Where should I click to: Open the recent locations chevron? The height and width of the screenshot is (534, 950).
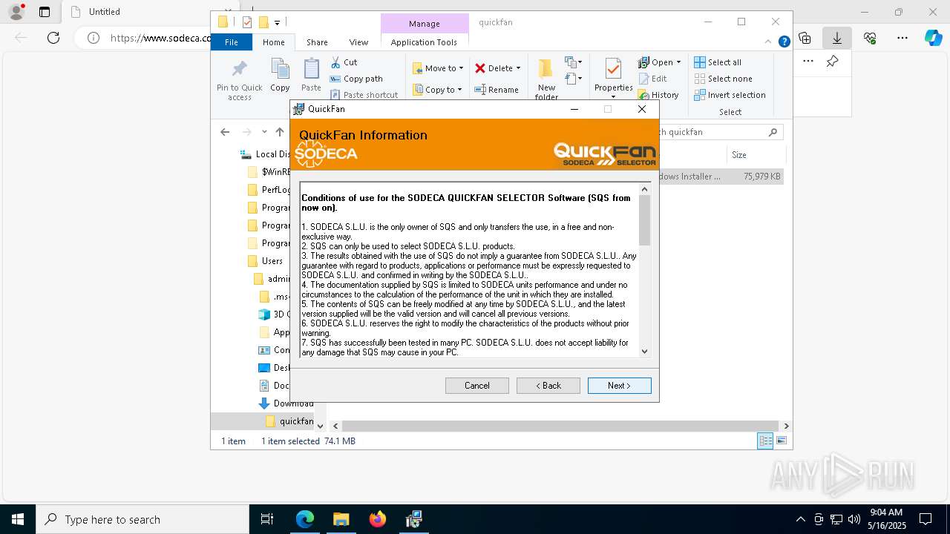pos(264,132)
